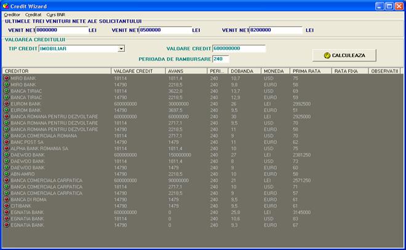The height and width of the screenshot is (250, 406).
Task: Maximize the Credit Wizard window
Action: [389, 6]
